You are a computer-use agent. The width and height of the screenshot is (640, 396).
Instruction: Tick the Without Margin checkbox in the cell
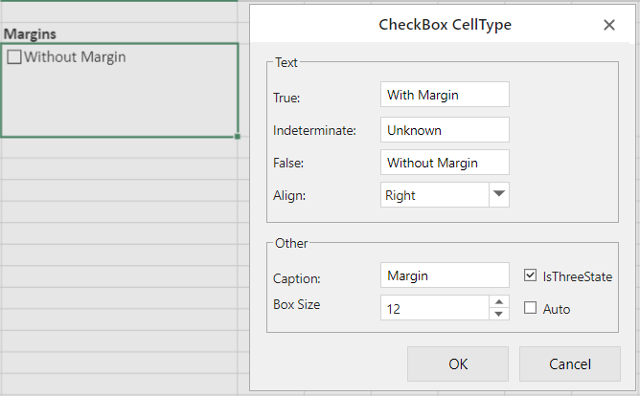coord(13,57)
